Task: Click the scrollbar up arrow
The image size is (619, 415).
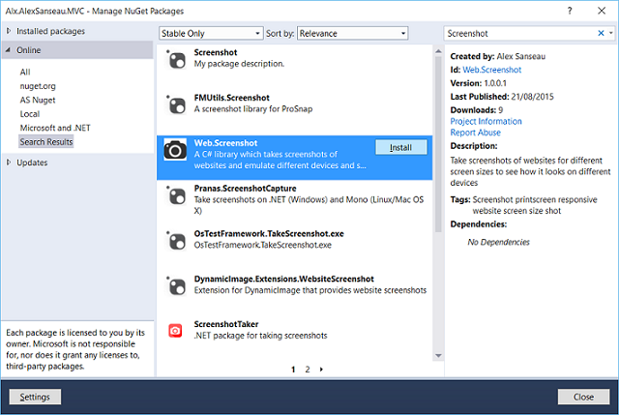Action: [438, 51]
